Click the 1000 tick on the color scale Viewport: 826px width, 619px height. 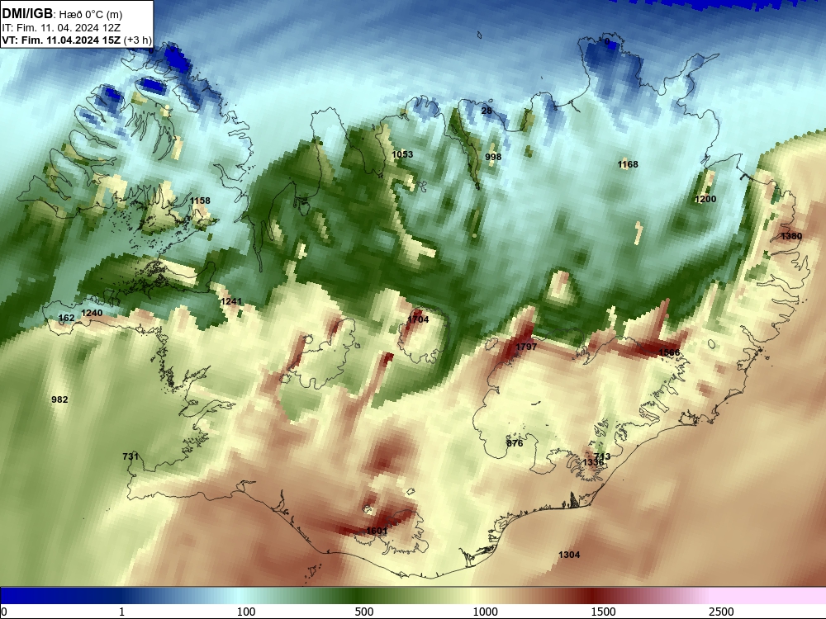pos(485,612)
